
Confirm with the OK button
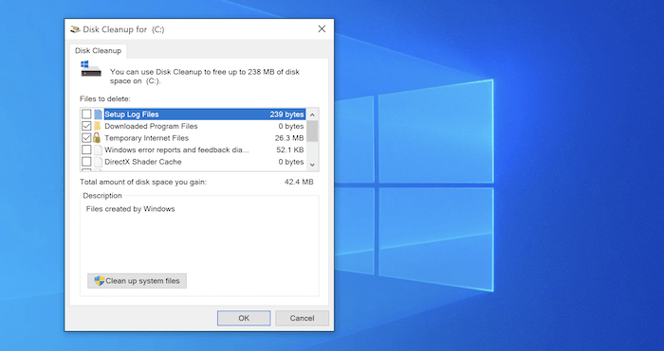[244, 318]
